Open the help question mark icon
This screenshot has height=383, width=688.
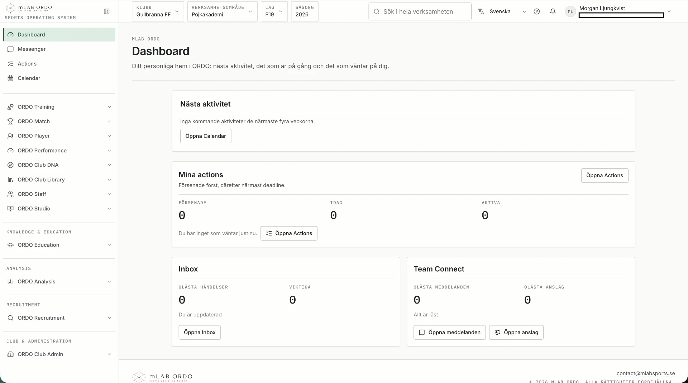[536, 11]
